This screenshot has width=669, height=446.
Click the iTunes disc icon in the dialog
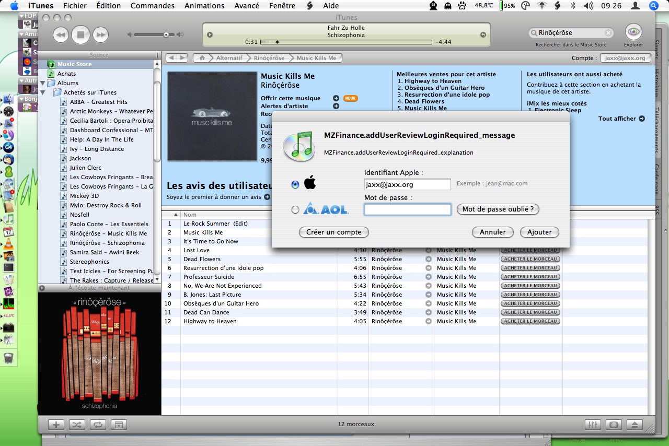tap(299, 146)
